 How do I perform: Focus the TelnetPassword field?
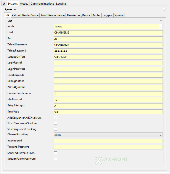108,51
